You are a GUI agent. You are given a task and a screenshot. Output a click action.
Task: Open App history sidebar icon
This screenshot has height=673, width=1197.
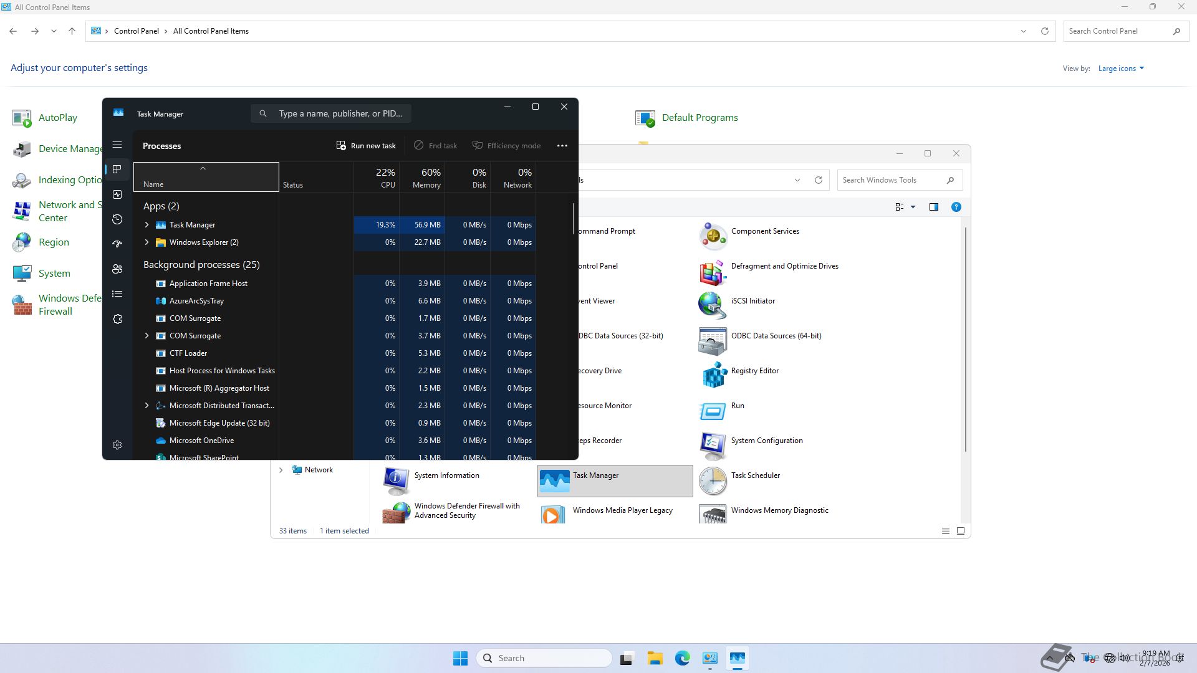(x=117, y=219)
